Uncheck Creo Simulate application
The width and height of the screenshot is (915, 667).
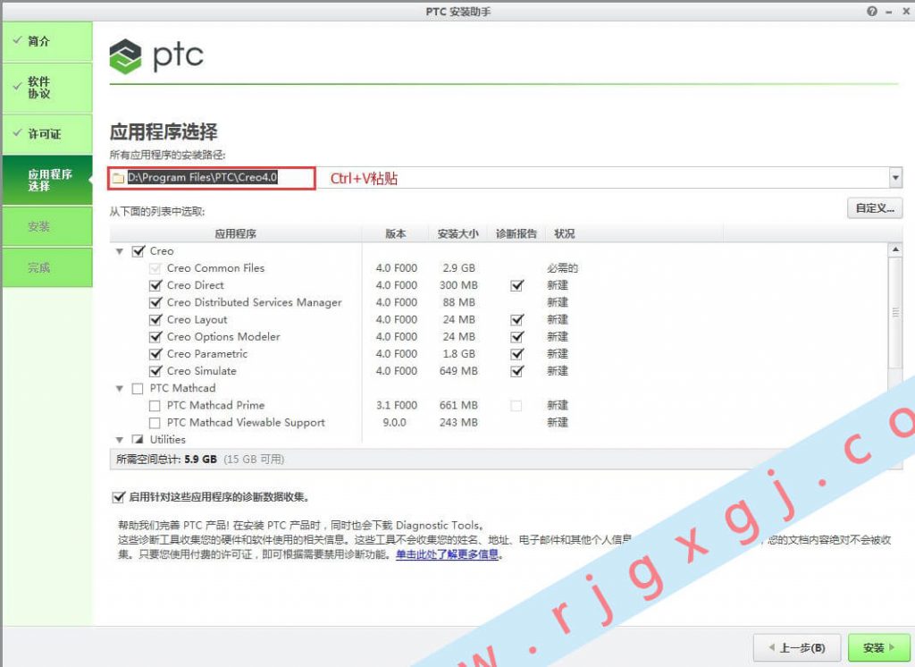(155, 371)
